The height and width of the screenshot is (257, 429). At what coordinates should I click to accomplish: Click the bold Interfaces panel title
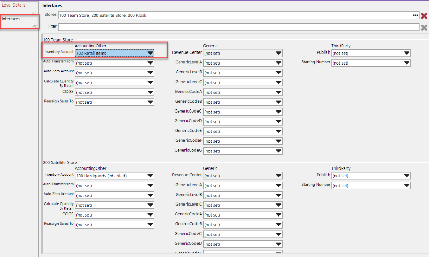pyautogui.click(x=52, y=6)
